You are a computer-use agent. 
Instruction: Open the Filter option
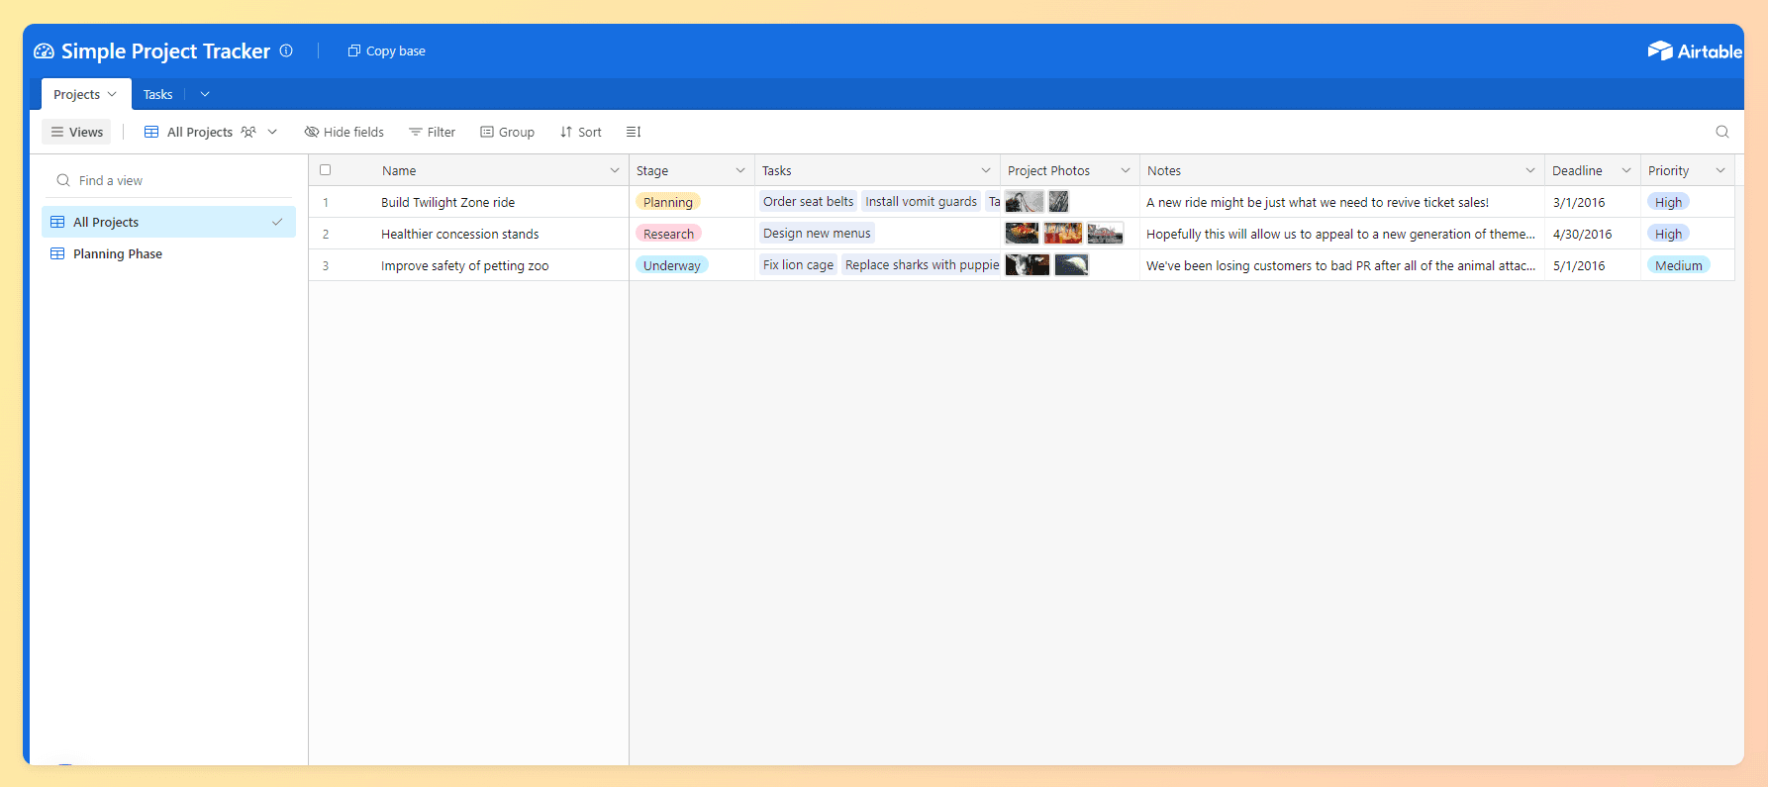point(432,132)
